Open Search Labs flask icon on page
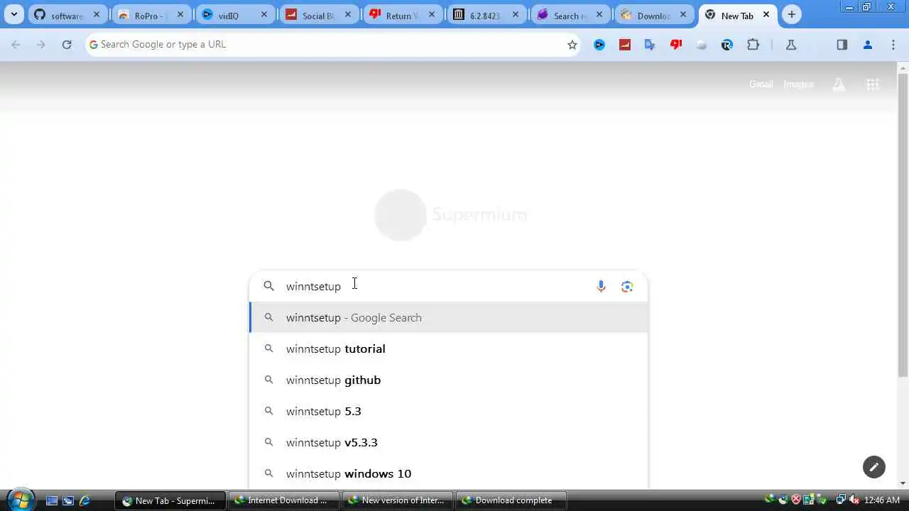Viewport: 909px width, 511px height. (x=839, y=84)
